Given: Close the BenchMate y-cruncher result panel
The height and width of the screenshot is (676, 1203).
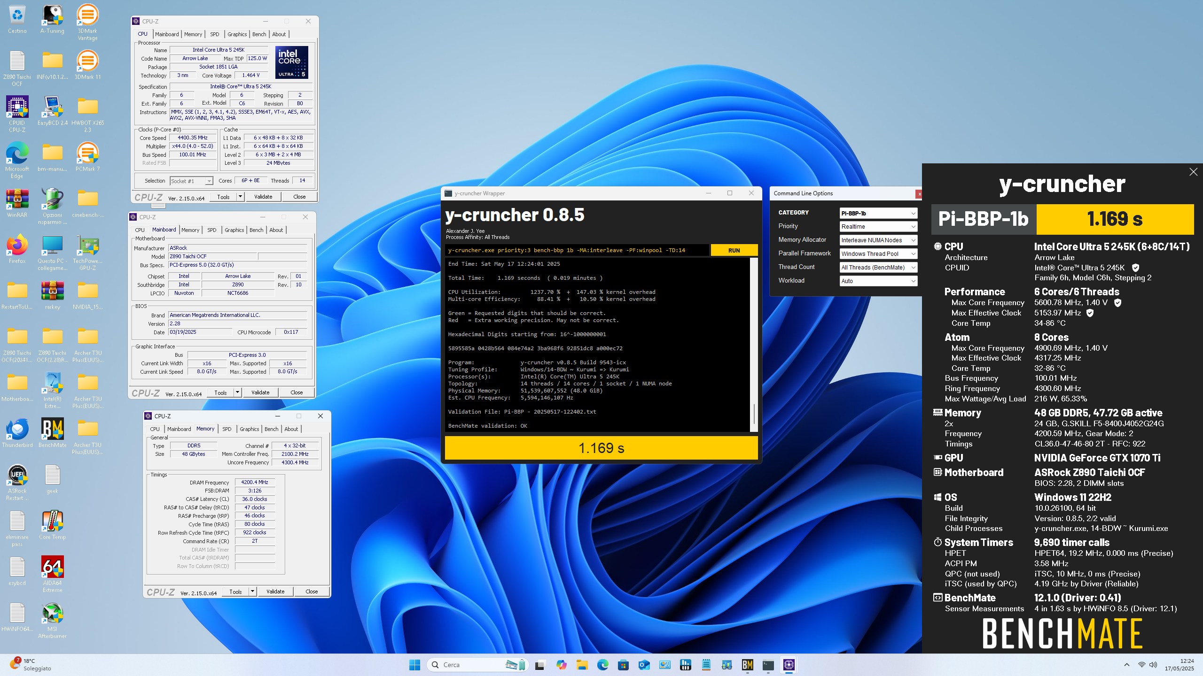Looking at the screenshot, I should coord(1193,172).
